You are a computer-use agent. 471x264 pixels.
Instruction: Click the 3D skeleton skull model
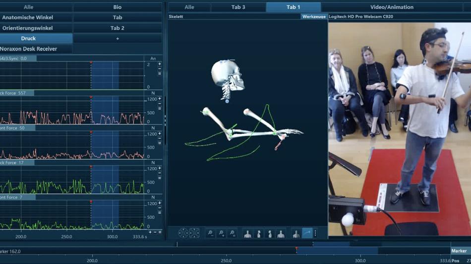tap(228, 75)
